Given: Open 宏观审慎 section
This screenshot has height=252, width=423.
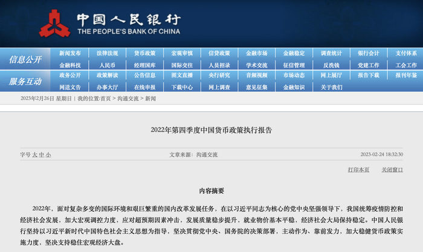Looking at the screenshot, I should pyautogui.click(x=182, y=53).
